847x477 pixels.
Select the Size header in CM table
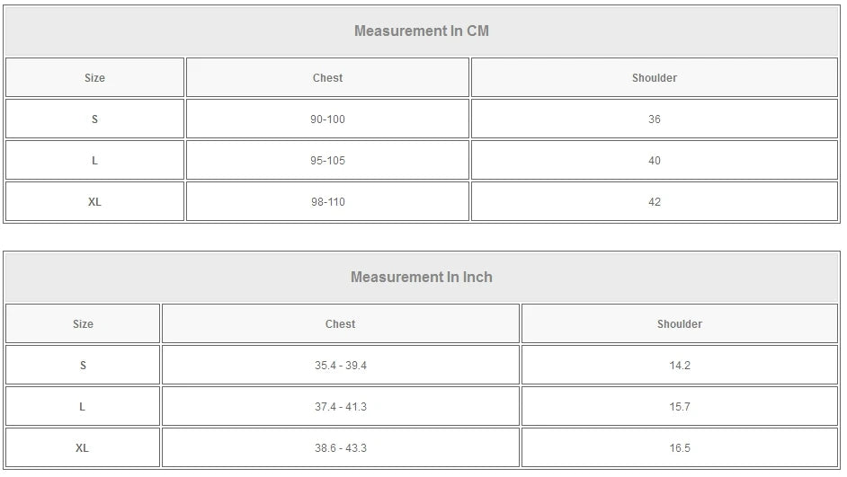point(94,78)
